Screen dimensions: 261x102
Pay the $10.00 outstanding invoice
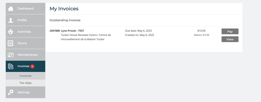pyautogui.click(x=230, y=31)
